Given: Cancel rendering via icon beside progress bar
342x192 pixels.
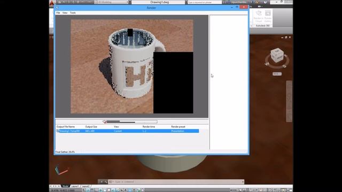Looking at the screenshot, I should 105,122.
